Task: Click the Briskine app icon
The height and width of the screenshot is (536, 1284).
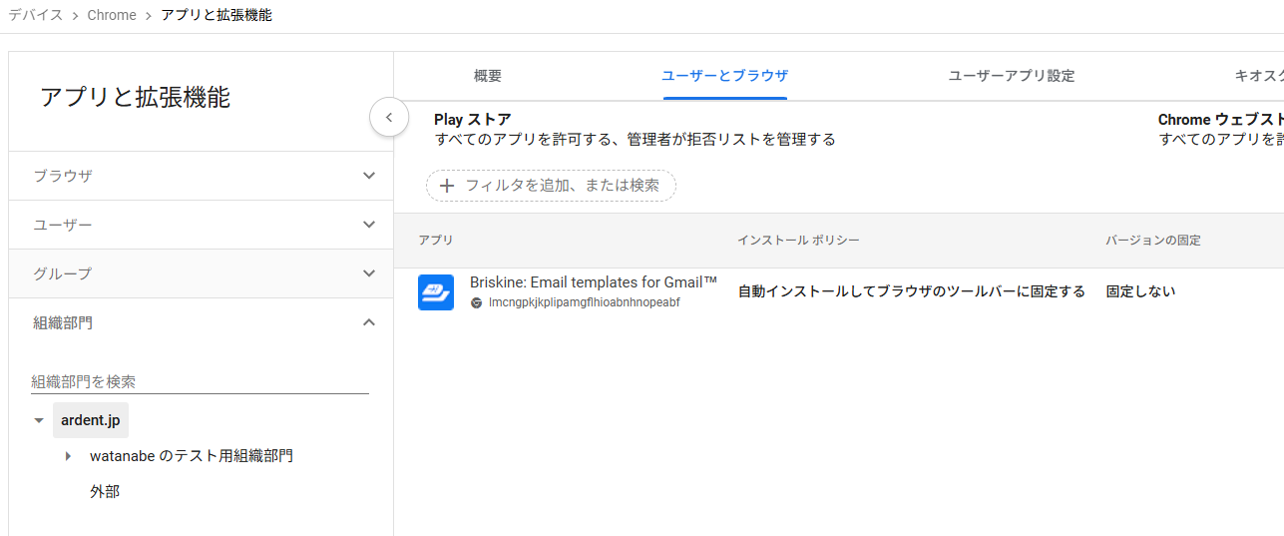Action: 436,292
